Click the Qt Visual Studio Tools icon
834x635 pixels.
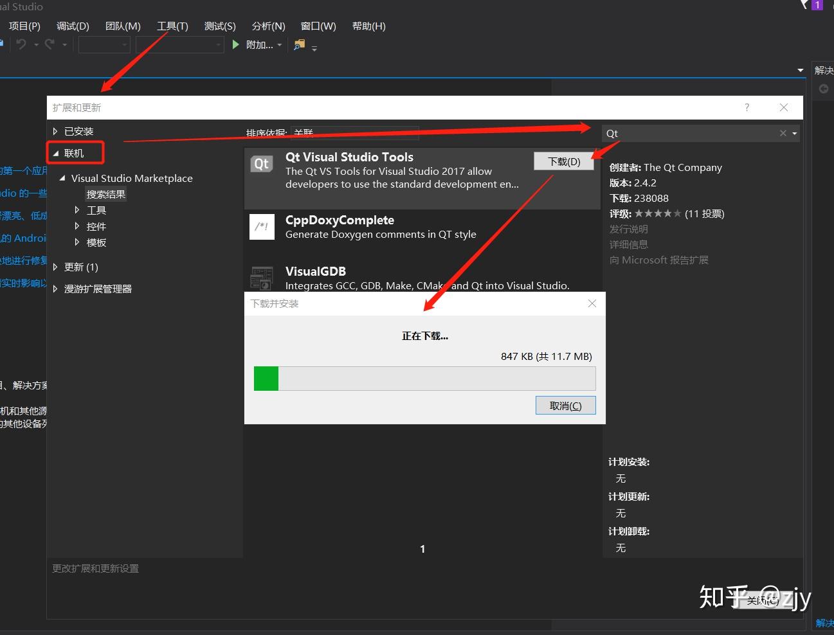point(261,163)
